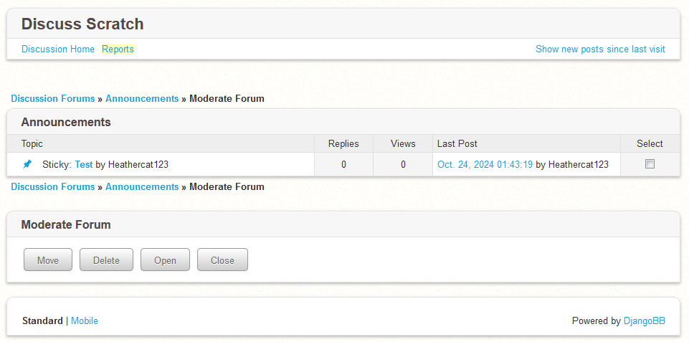The width and height of the screenshot is (689, 342).
Task: Open Discussion Forums breadcrumb above the Announcements table
Action: (53, 99)
